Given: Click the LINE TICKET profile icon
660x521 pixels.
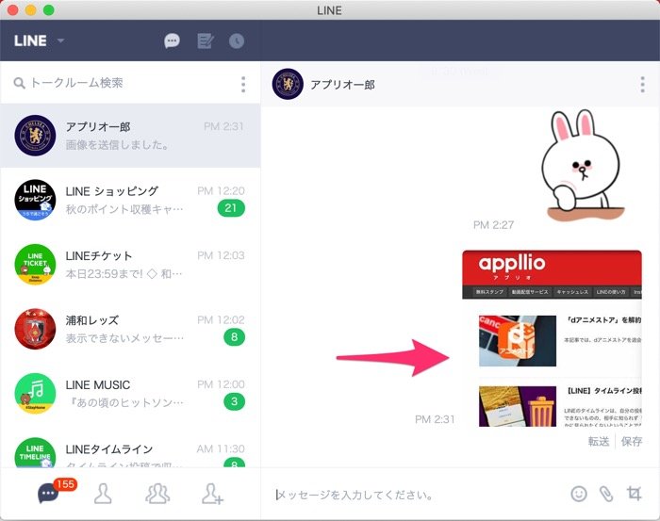Looking at the screenshot, I should pyautogui.click(x=36, y=265).
